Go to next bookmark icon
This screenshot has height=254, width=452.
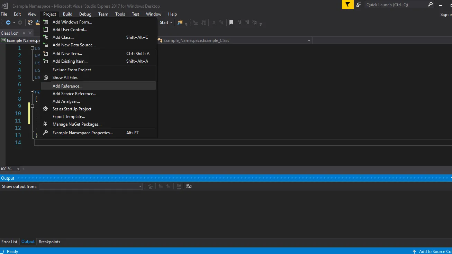click(x=247, y=22)
